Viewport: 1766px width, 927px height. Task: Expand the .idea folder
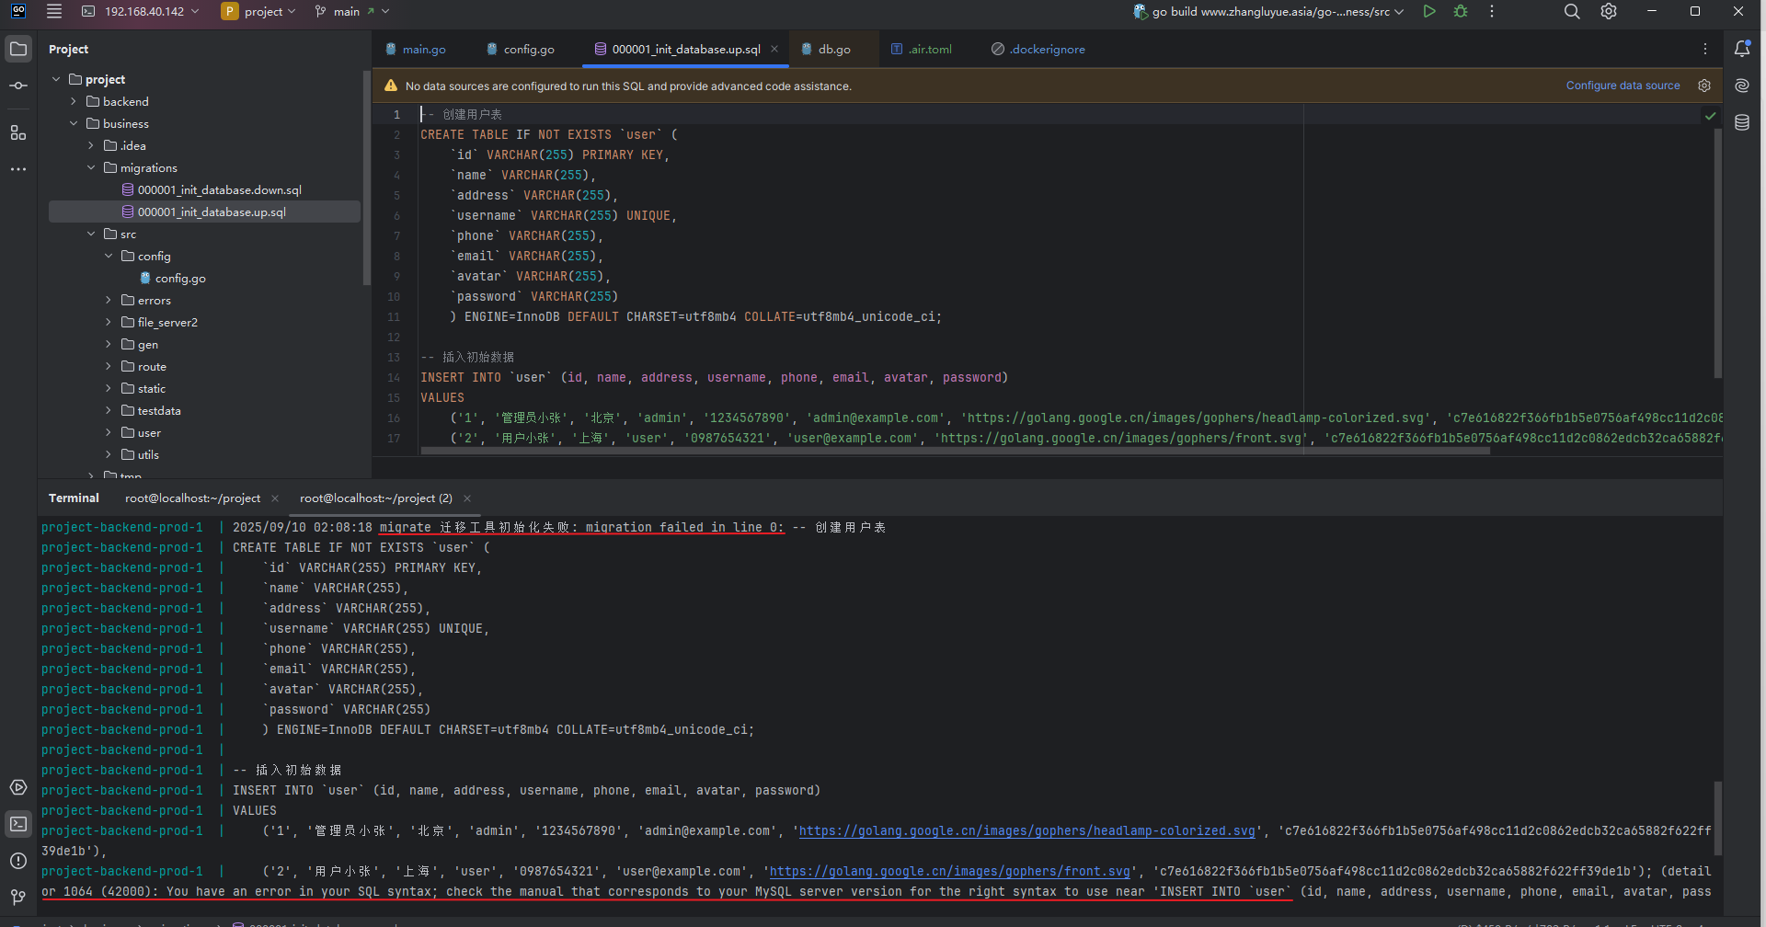point(91,145)
